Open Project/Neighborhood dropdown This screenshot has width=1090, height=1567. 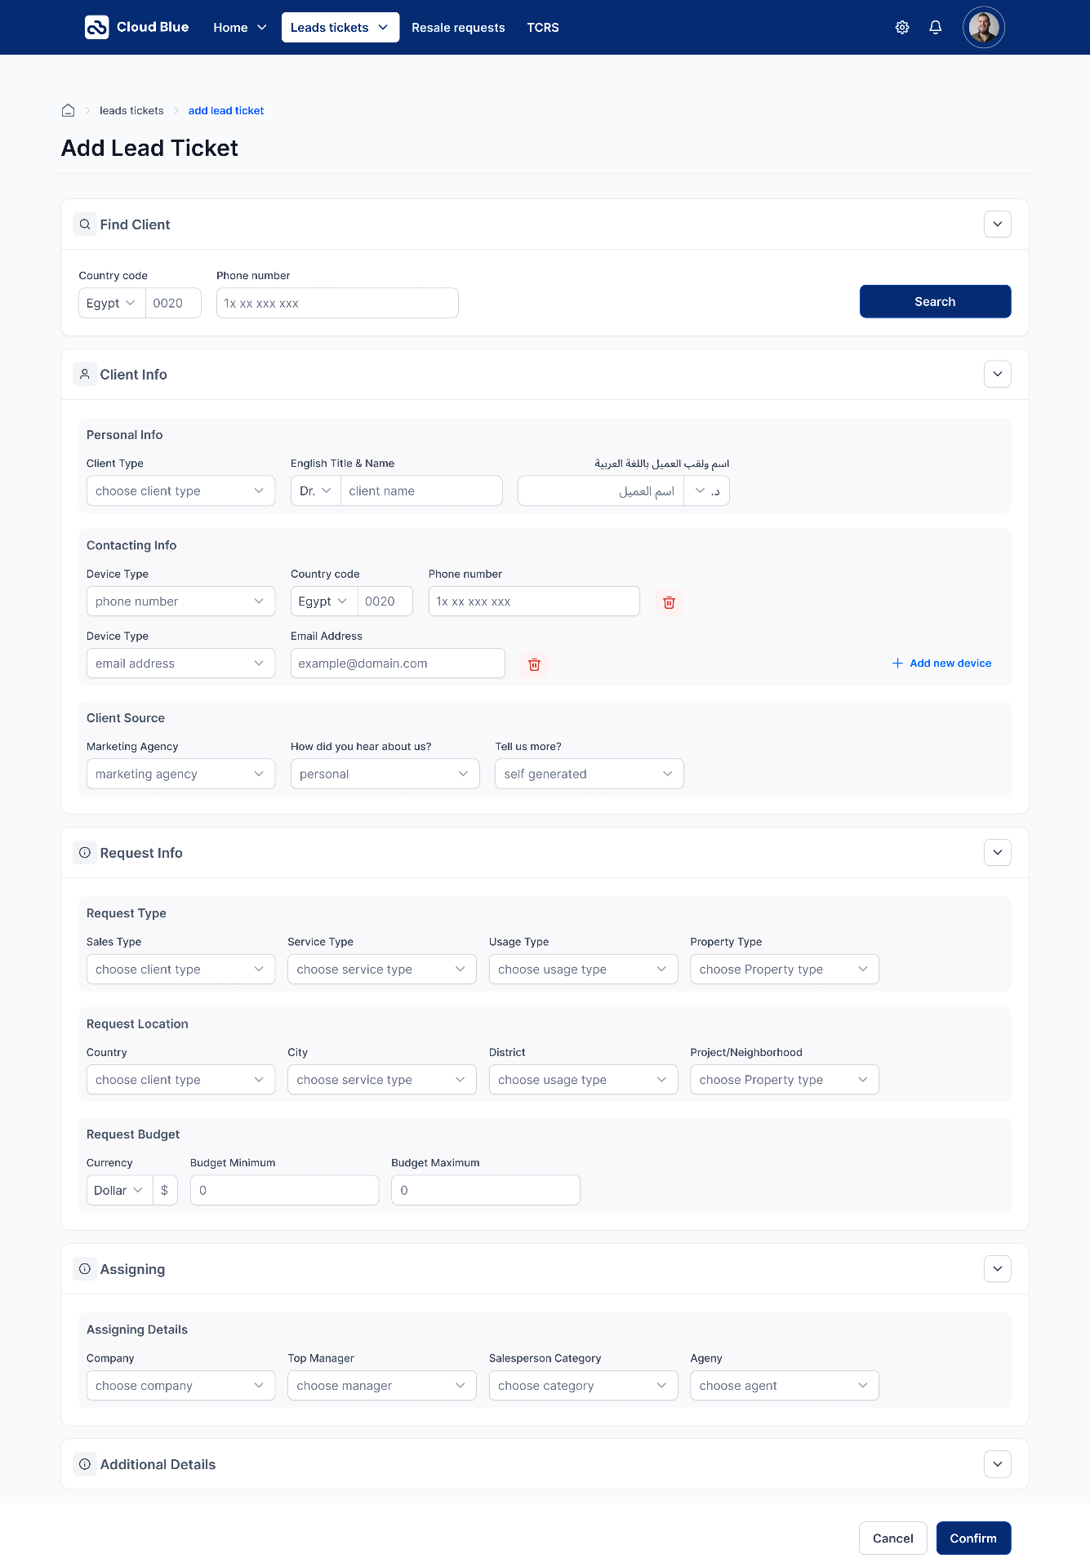pos(785,1080)
